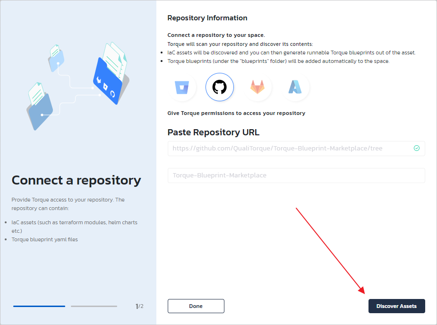Click the large blue folder illustration
Image resolution: width=437 pixels, height=325 pixels.
pyautogui.click(x=107, y=80)
